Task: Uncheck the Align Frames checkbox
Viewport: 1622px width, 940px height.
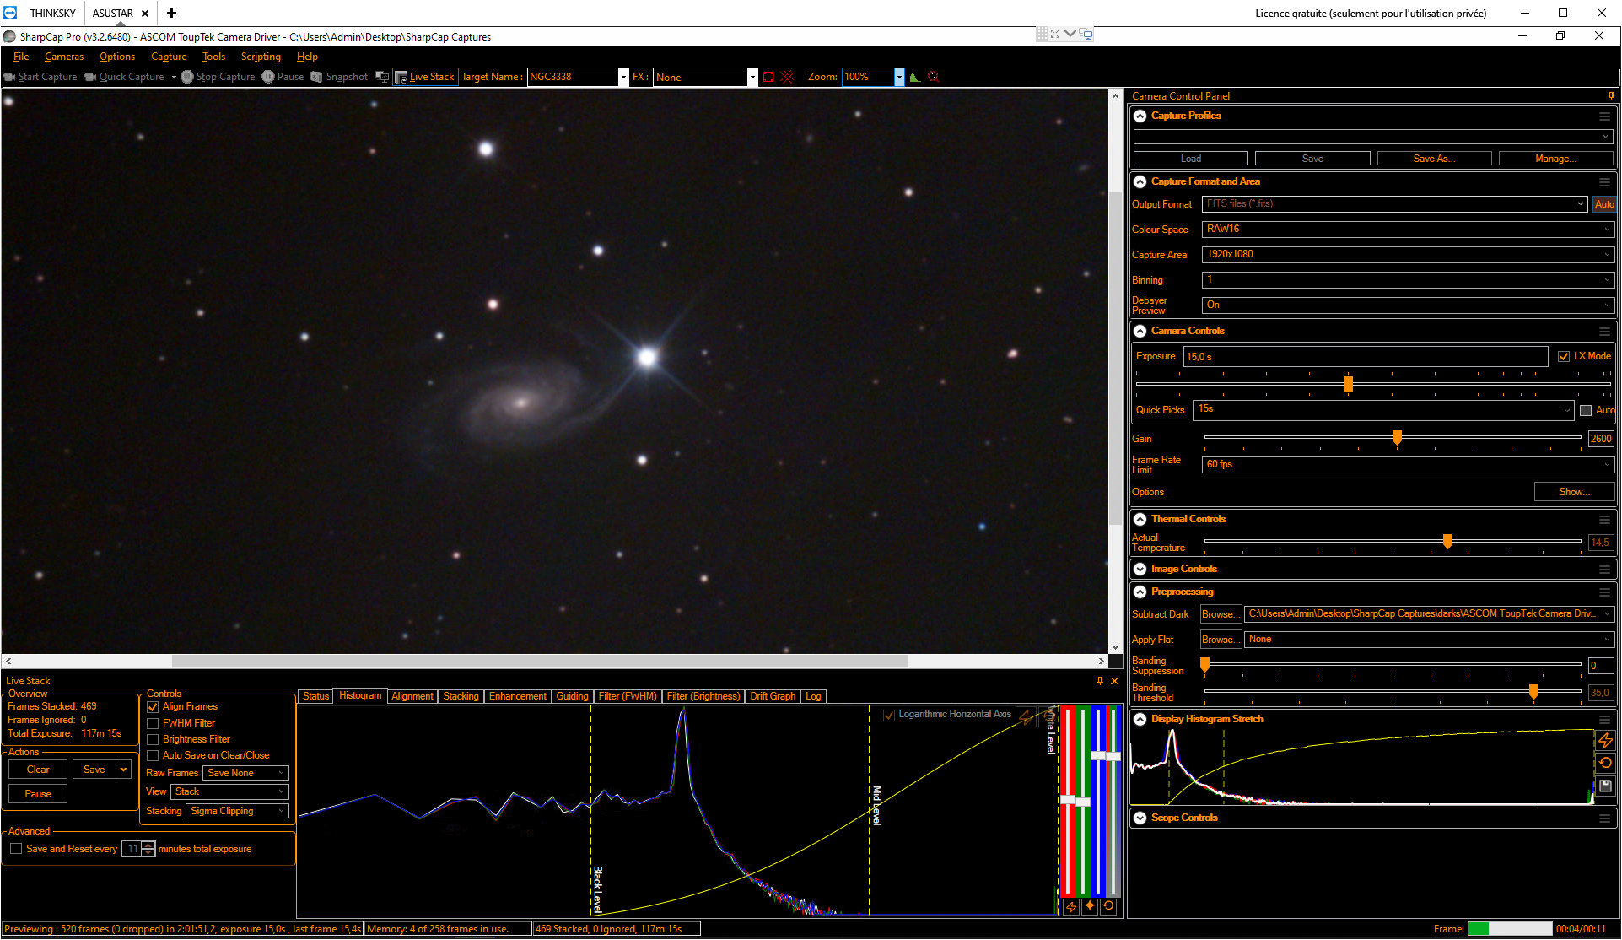Action: pos(153,707)
